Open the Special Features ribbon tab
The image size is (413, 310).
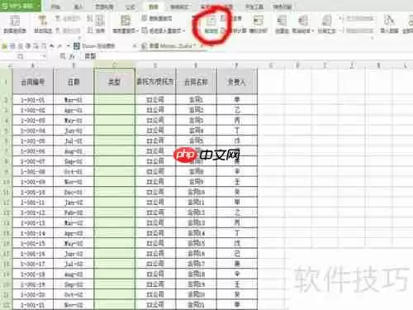(282, 7)
